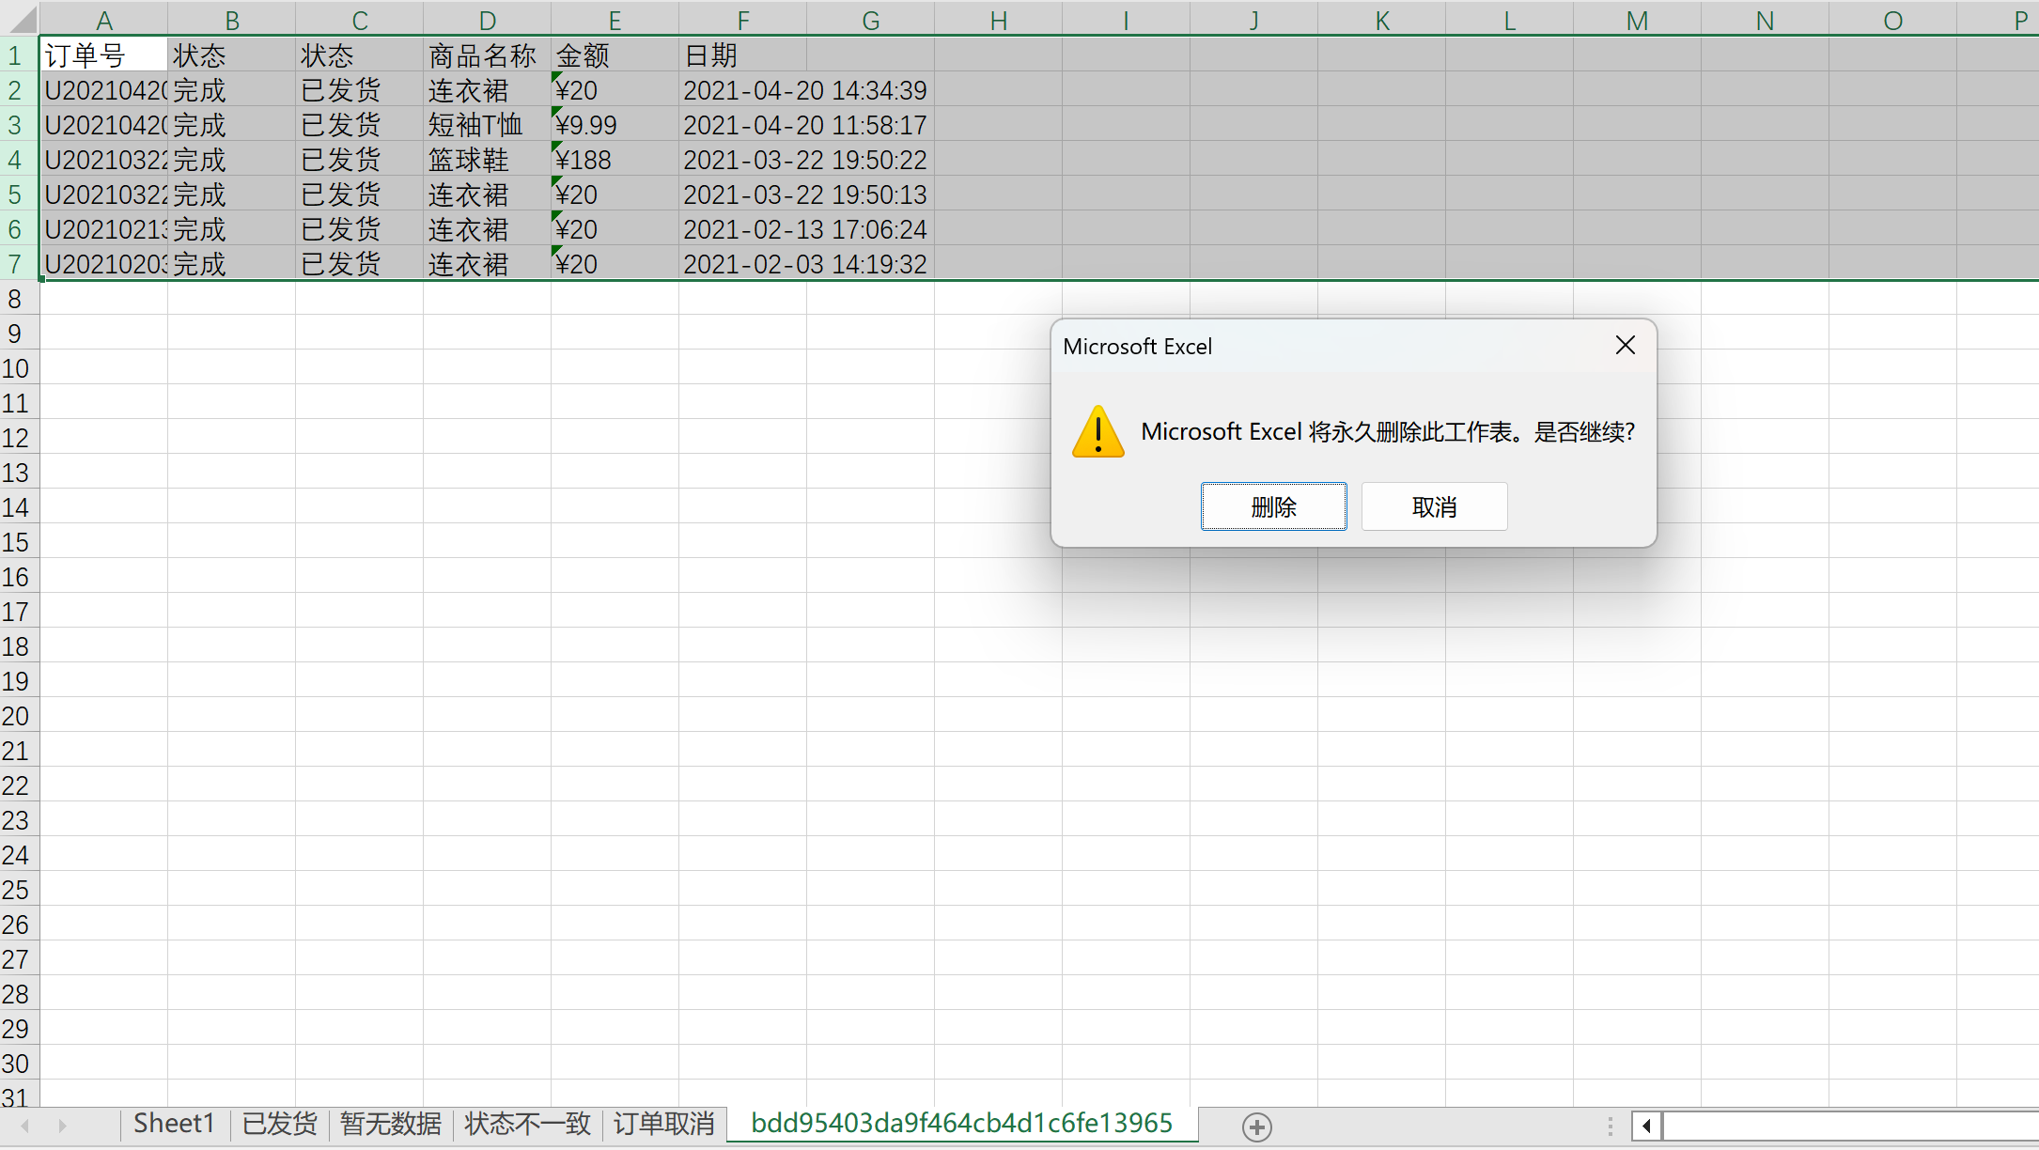The image size is (2039, 1150).
Task: Select the 订单取消 sheet tab
Action: 663,1124
